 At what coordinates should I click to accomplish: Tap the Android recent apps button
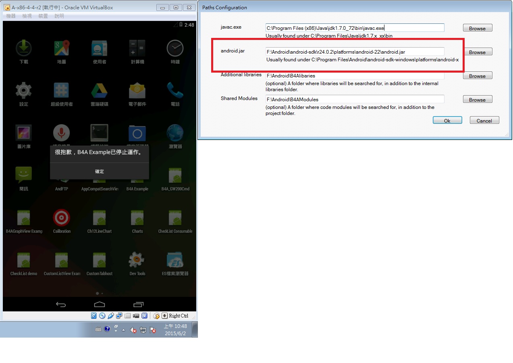click(x=138, y=305)
